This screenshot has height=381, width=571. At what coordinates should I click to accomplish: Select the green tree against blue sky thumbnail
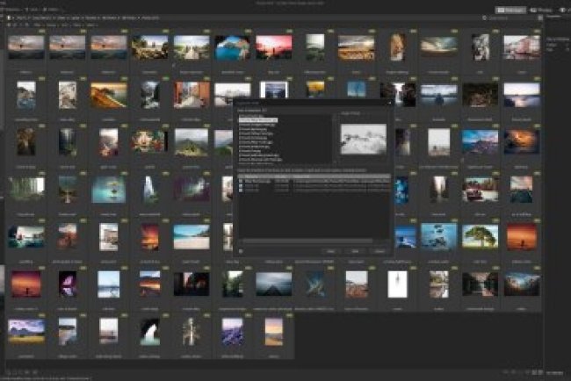480,236
